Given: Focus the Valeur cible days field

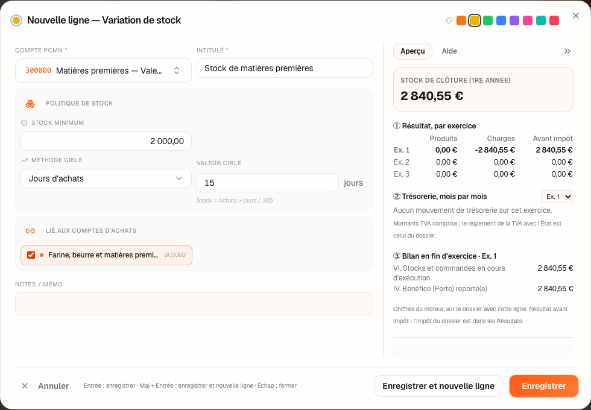Looking at the screenshot, I should 268,183.
